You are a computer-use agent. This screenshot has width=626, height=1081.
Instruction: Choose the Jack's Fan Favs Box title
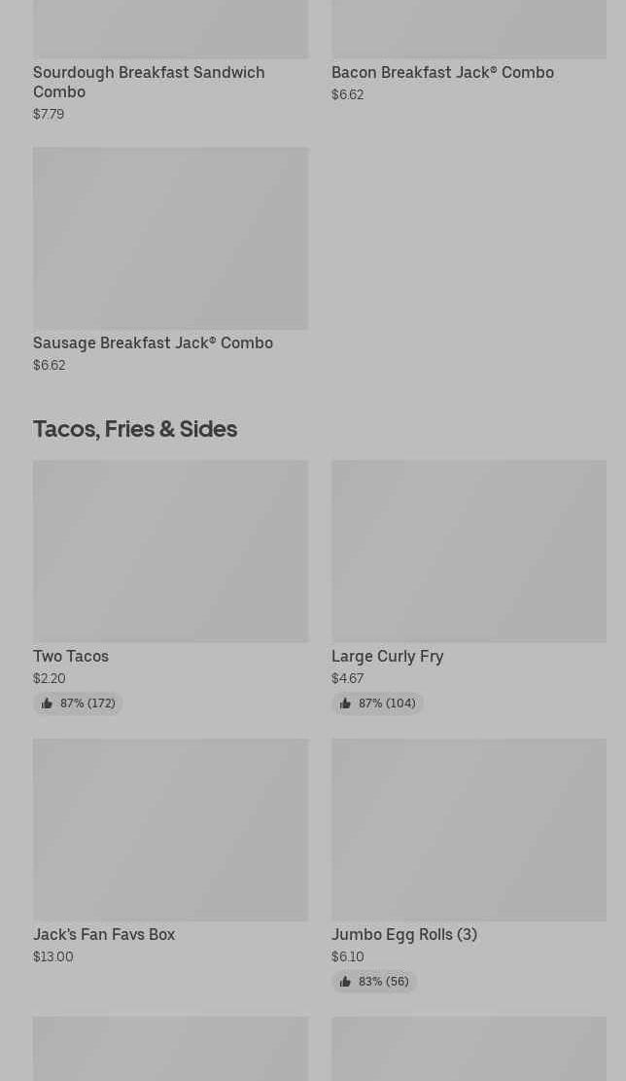click(104, 934)
